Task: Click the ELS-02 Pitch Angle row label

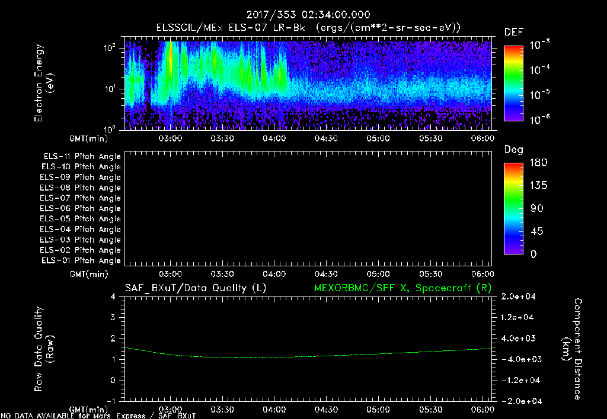Action: tap(80, 250)
